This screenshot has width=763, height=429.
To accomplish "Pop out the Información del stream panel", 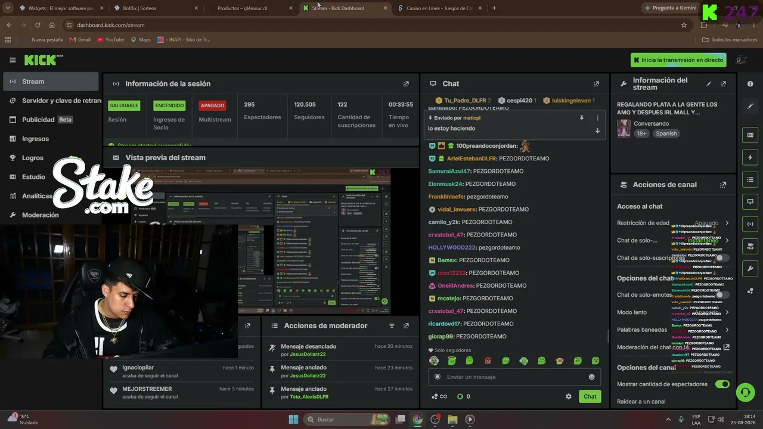I will pyautogui.click(x=723, y=84).
